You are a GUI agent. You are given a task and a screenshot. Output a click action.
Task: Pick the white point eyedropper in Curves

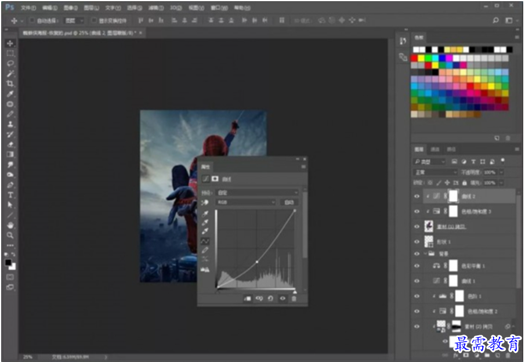point(205,231)
